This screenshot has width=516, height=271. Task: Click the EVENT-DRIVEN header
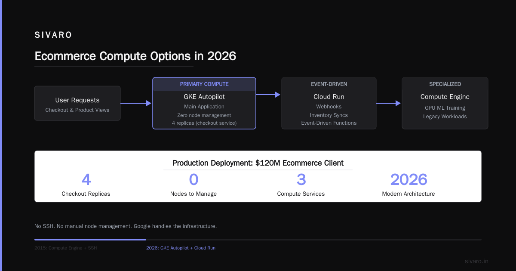(x=329, y=84)
